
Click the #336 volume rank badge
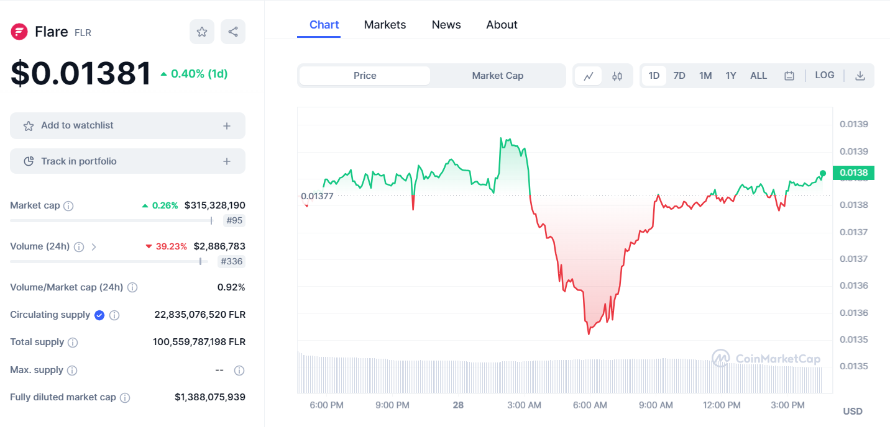[232, 261]
